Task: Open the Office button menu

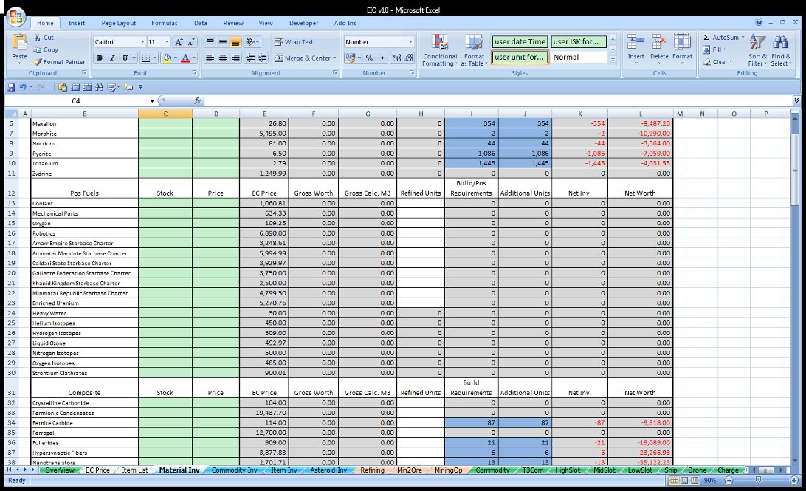Action: [15, 17]
